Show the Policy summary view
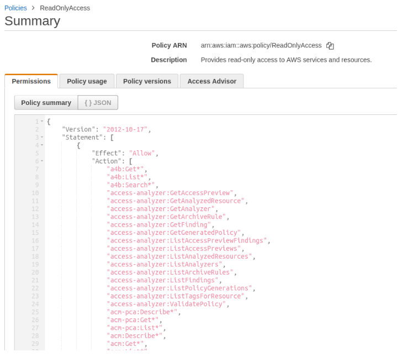The width and height of the screenshot is (403, 357). [46, 103]
